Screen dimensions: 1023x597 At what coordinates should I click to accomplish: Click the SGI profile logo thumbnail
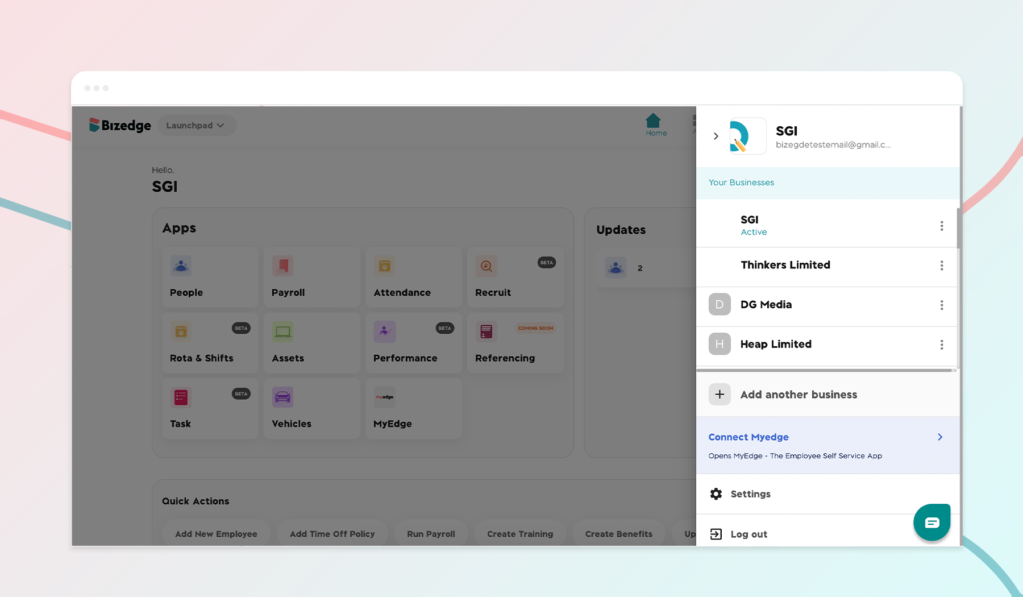(x=747, y=136)
